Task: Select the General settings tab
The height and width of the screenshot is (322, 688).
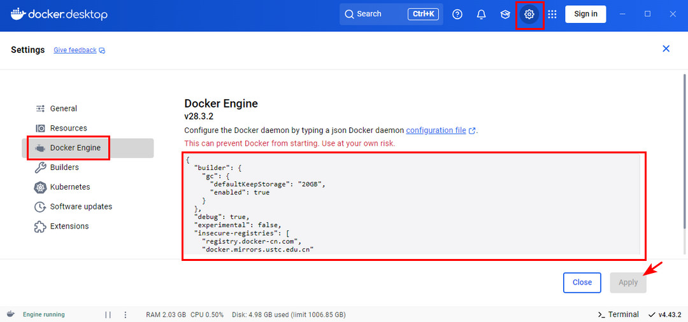Action: click(88, 109)
